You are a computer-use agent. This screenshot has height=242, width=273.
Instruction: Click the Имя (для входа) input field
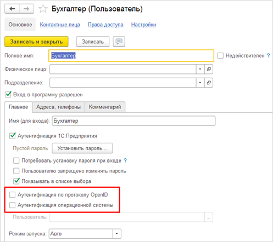tap(133, 121)
